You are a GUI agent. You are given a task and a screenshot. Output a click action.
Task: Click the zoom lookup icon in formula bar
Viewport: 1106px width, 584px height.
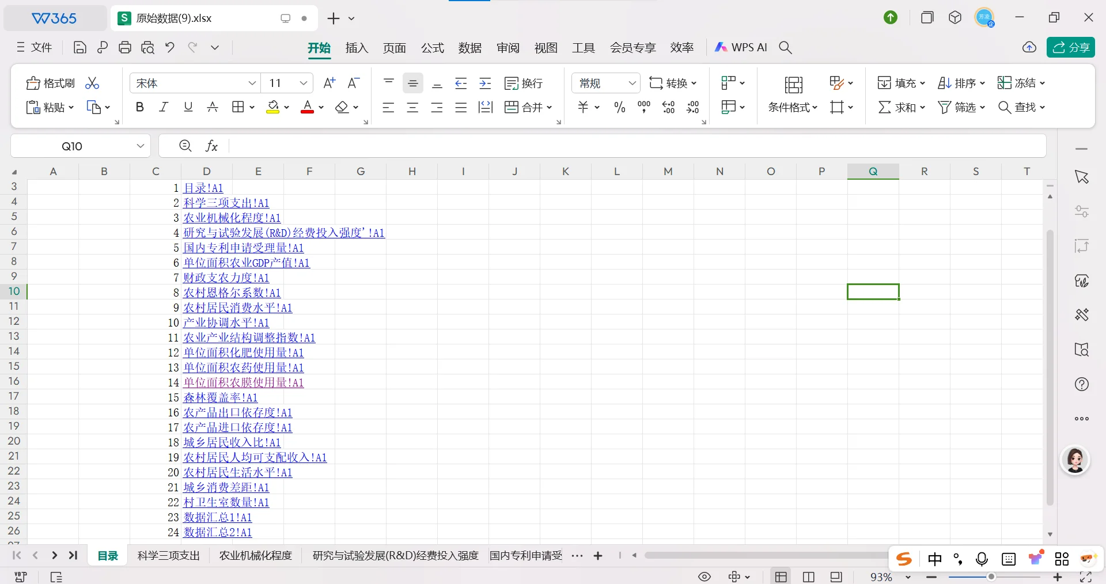[185, 146]
